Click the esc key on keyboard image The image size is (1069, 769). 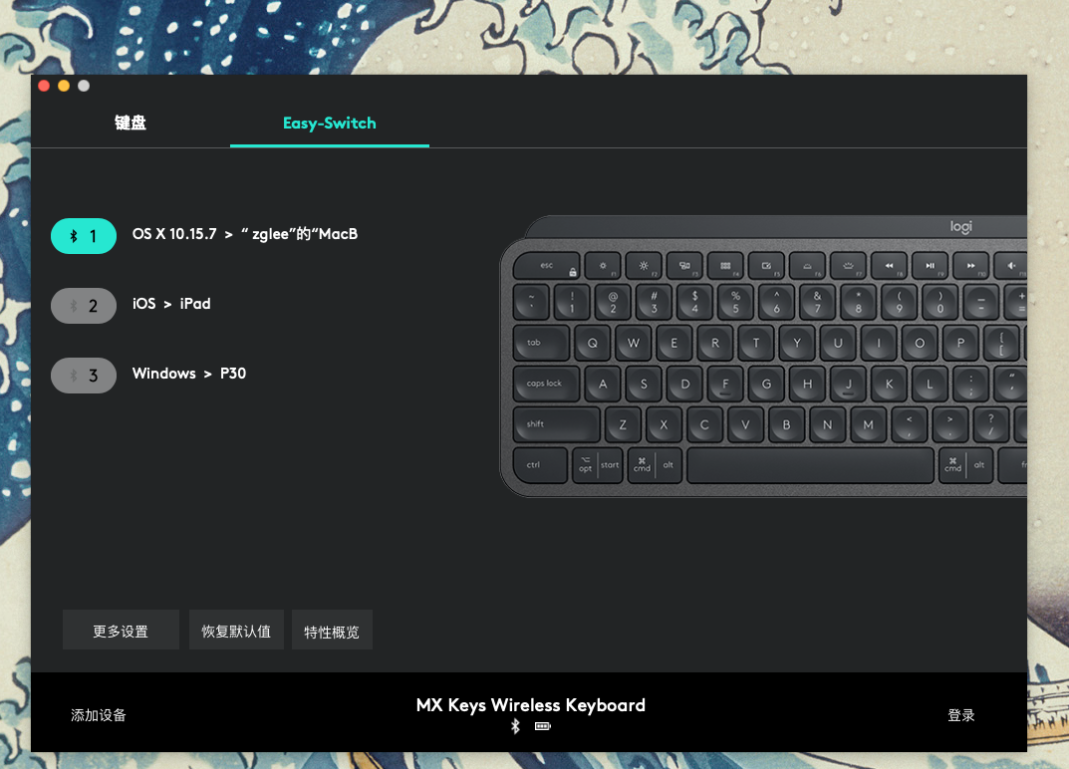pos(547,265)
